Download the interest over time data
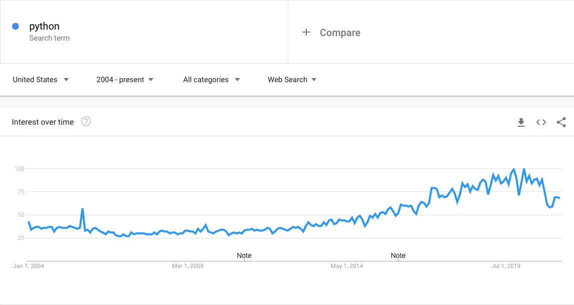Image resolution: width=574 pixels, height=305 pixels. [521, 122]
